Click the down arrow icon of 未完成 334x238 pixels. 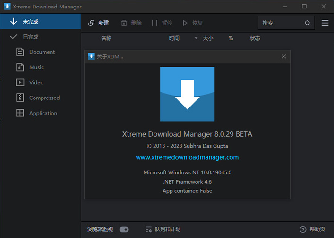click(x=14, y=21)
